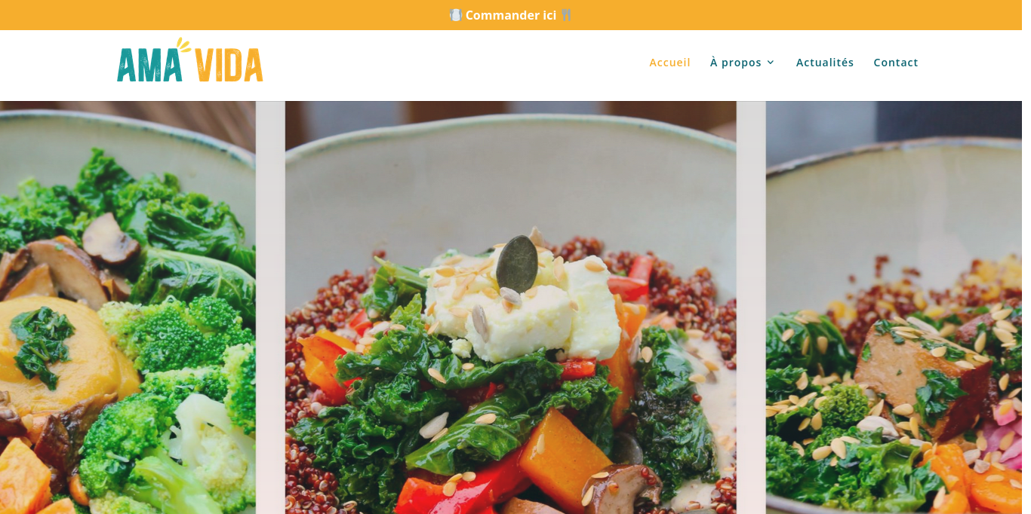
Task: Click the yellow leaf sprig above the logo
Action: pyautogui.click(x=183, y=44)
